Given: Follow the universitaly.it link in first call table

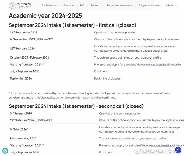Looking at the screenshot, I should click(x=158, y=65).
